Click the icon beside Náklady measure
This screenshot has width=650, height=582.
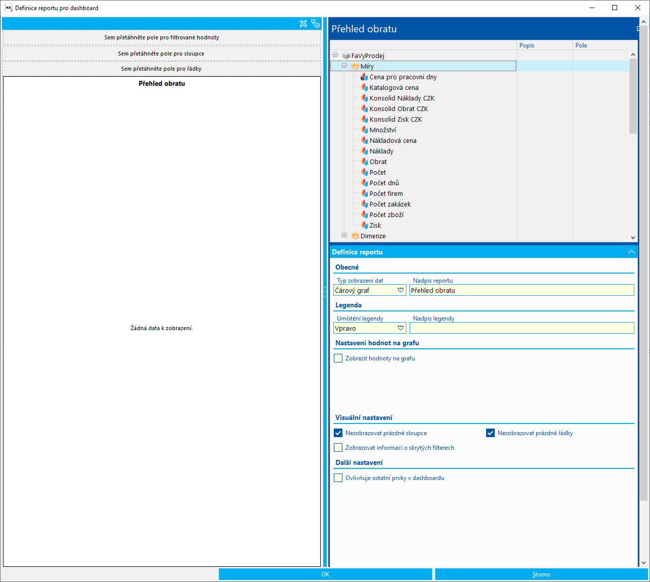364,151
